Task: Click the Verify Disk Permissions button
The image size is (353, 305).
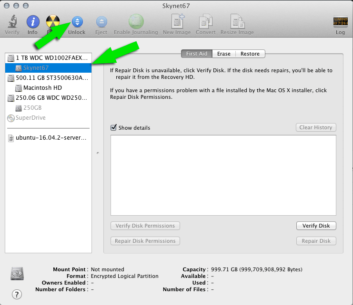Action: [x=145, y=226]
